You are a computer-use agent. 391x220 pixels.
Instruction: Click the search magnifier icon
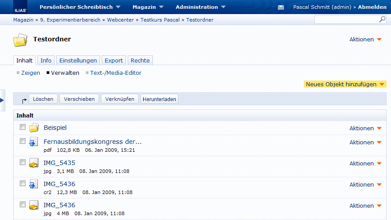coord(382,20)
